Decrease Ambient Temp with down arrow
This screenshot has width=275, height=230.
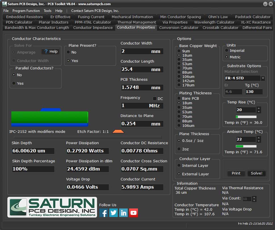(x=259, y=141)
